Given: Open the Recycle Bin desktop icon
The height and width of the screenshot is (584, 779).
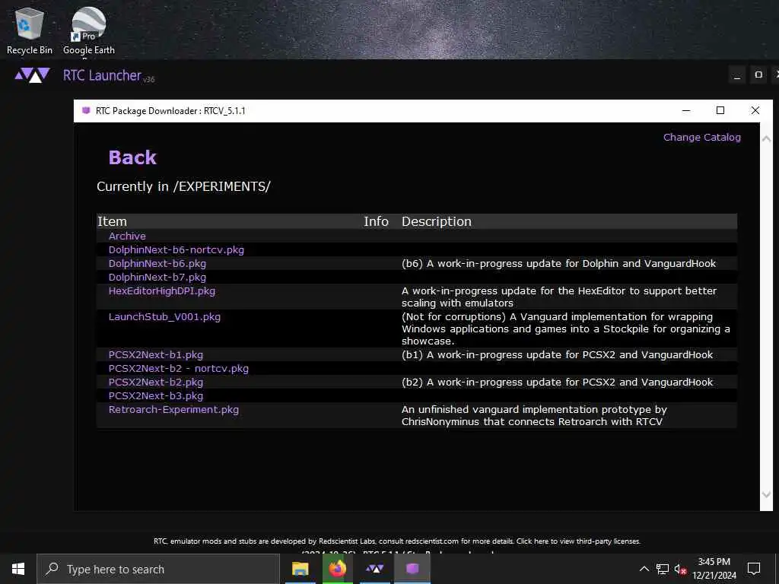Looking at the screenshot, I should tap(30, 30).
